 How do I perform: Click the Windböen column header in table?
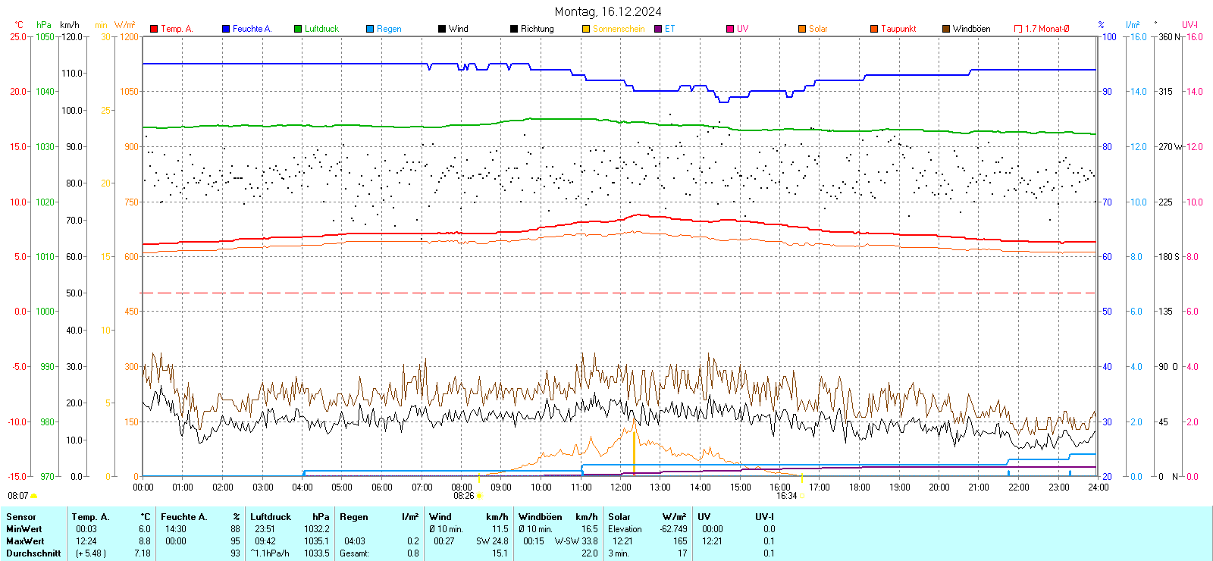(x=541, y=517)
